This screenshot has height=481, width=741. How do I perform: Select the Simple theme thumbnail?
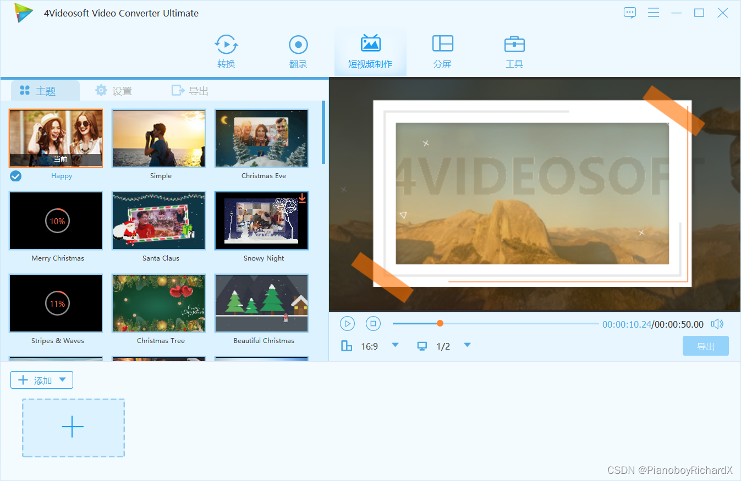pyautogui.click(x=158, y=138)
